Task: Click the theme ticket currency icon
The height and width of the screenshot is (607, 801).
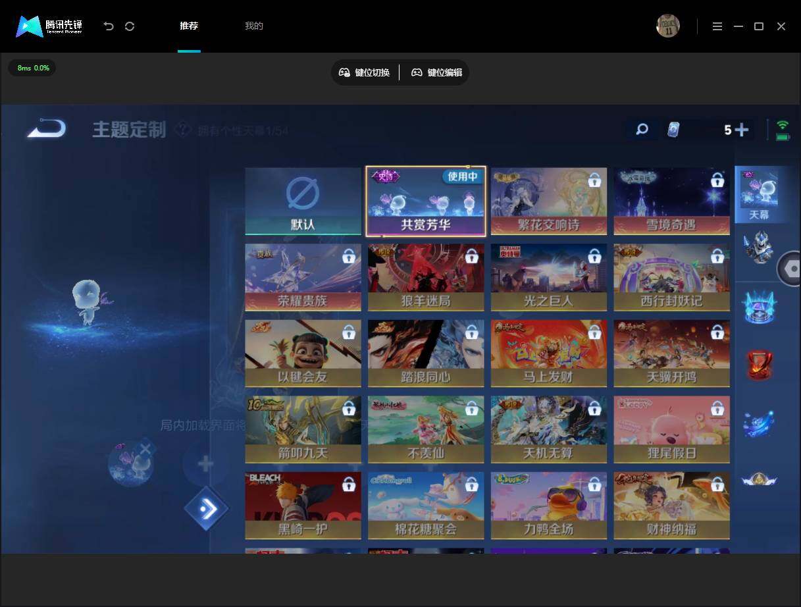Action: [673, 130]
